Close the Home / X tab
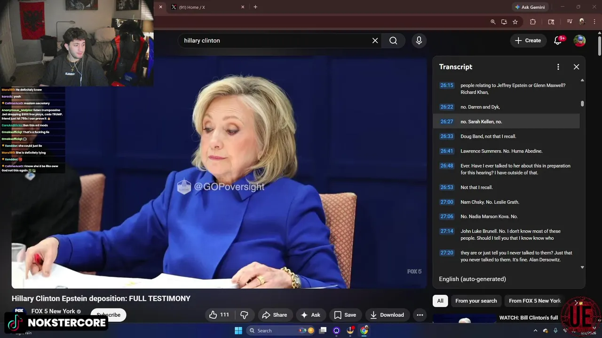Screen dimensions: 602x338 243,7
